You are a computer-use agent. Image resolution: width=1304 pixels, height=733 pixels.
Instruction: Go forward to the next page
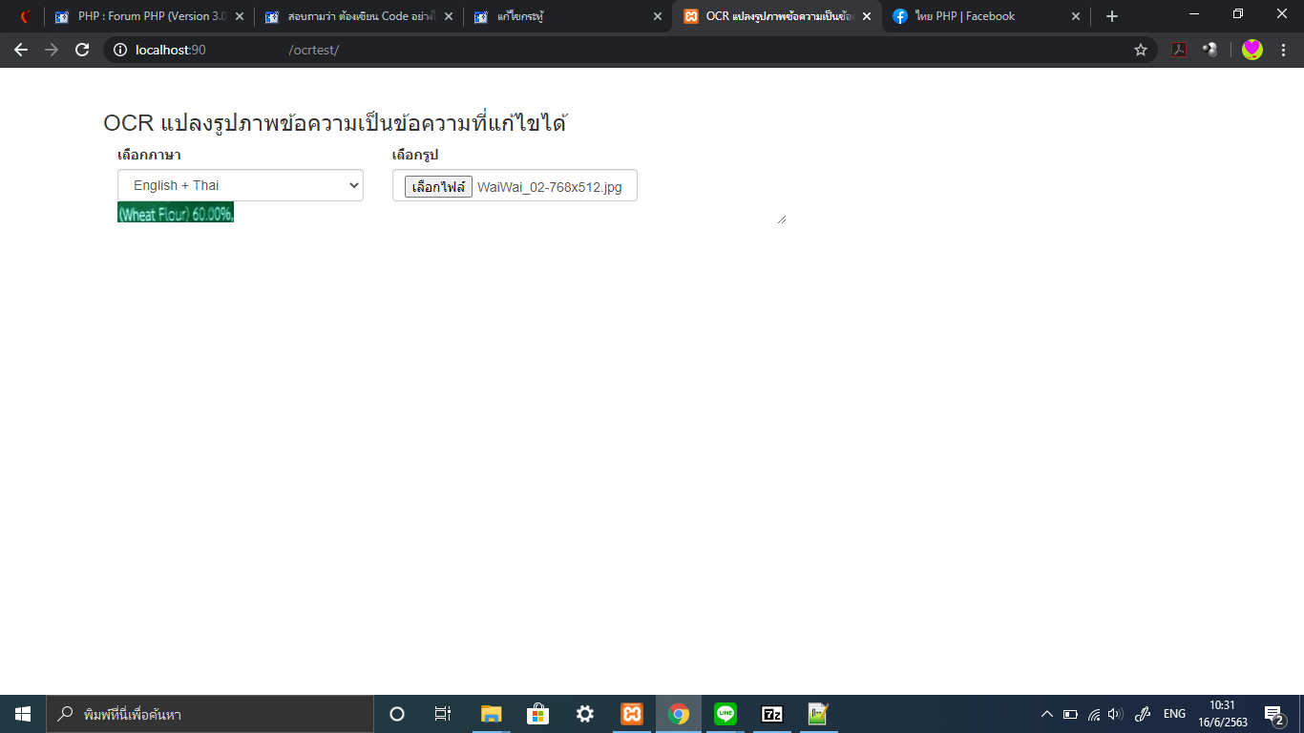[52, 50]
